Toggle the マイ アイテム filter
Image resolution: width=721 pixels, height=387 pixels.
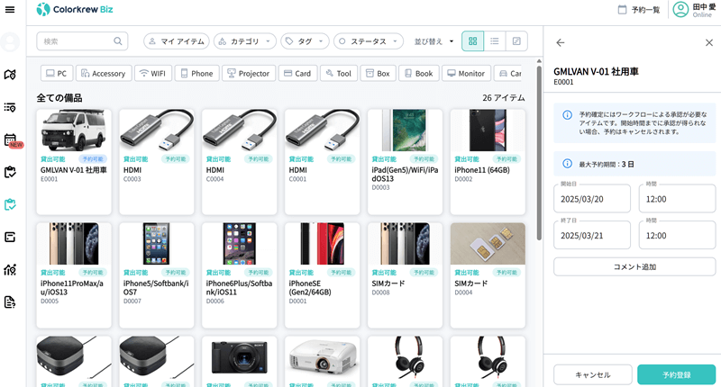[177, 41]
